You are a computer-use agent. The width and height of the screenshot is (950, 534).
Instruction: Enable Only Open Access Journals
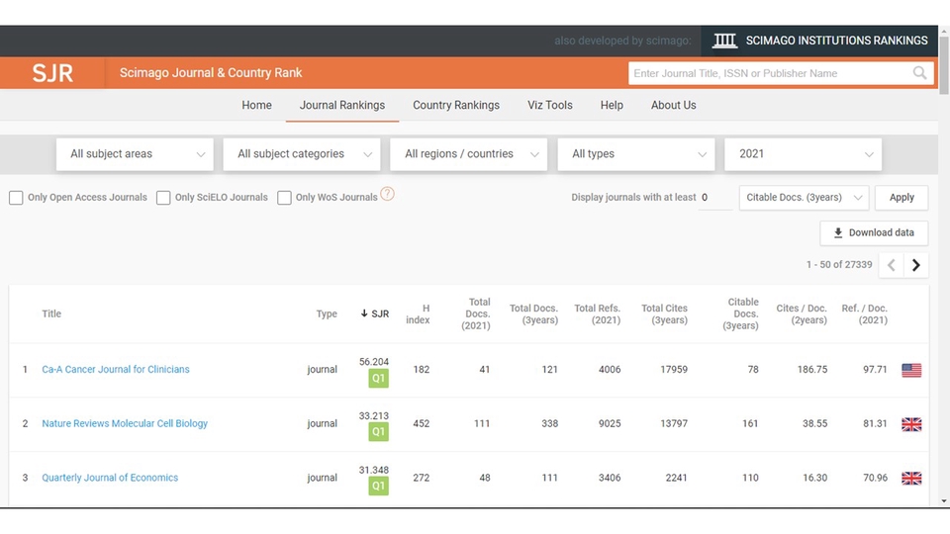point(16,198)
